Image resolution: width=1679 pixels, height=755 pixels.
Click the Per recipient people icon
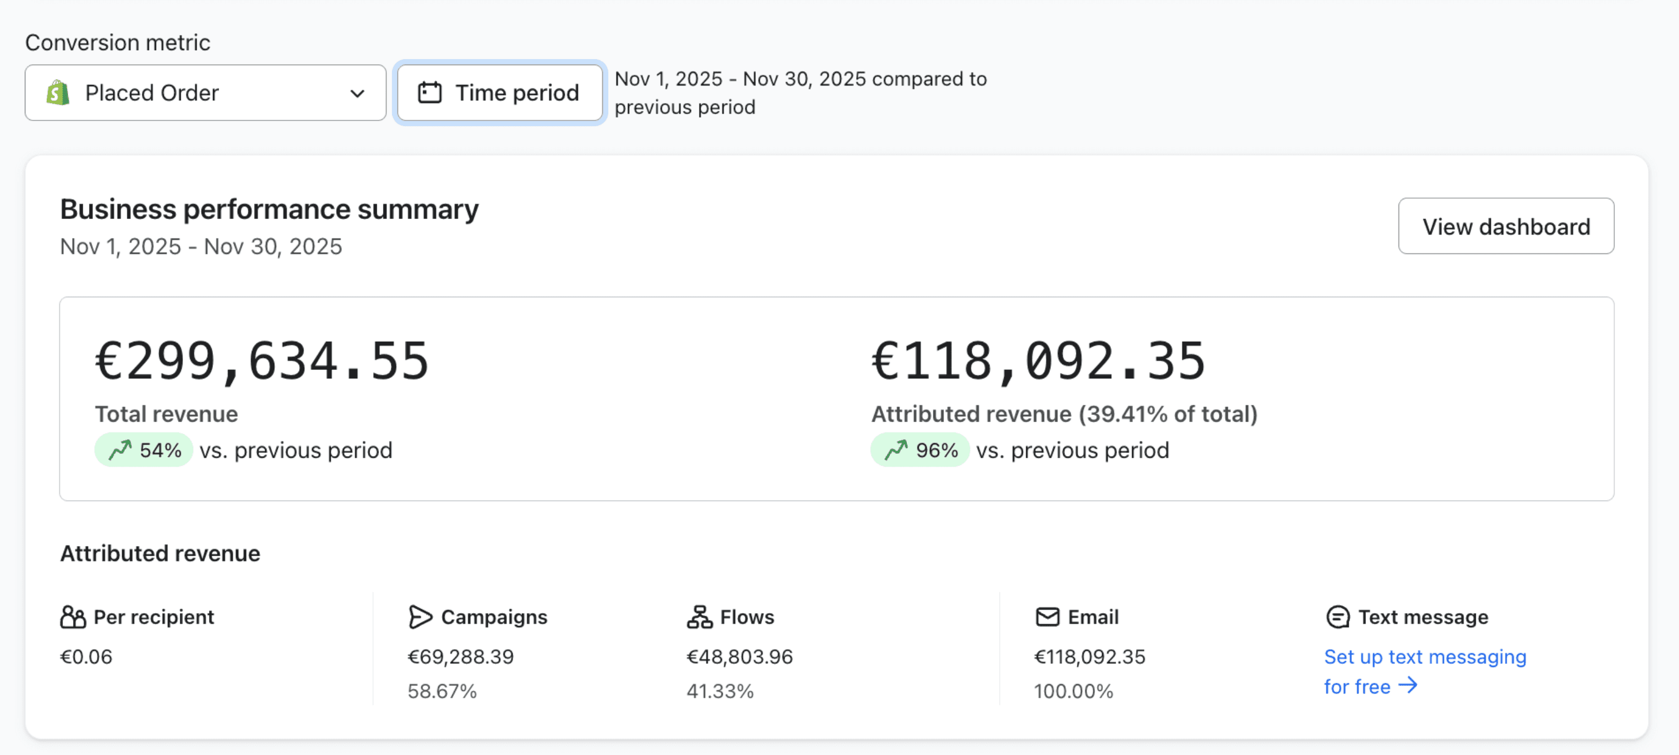point(72,616)
